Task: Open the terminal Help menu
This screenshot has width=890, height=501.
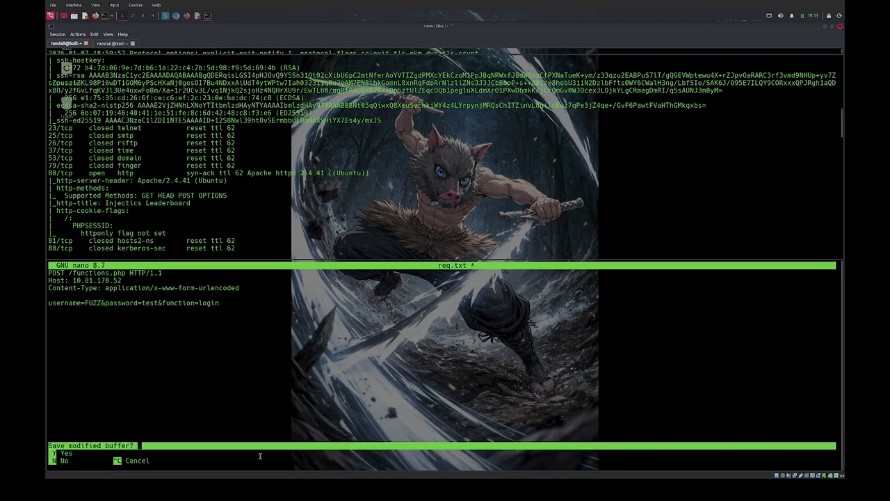Action: pos(123,34)
